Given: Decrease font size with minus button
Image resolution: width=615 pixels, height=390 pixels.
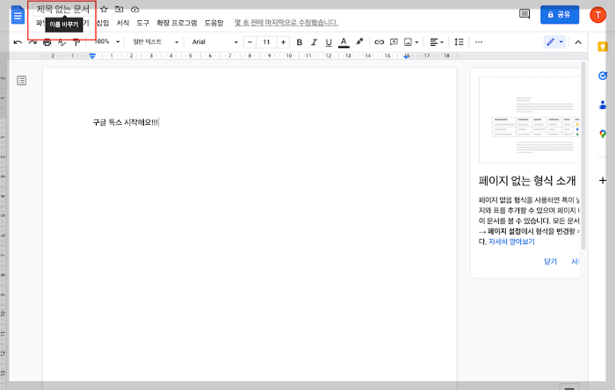Looking at the screenshot, I should click(x=250, y=42).
